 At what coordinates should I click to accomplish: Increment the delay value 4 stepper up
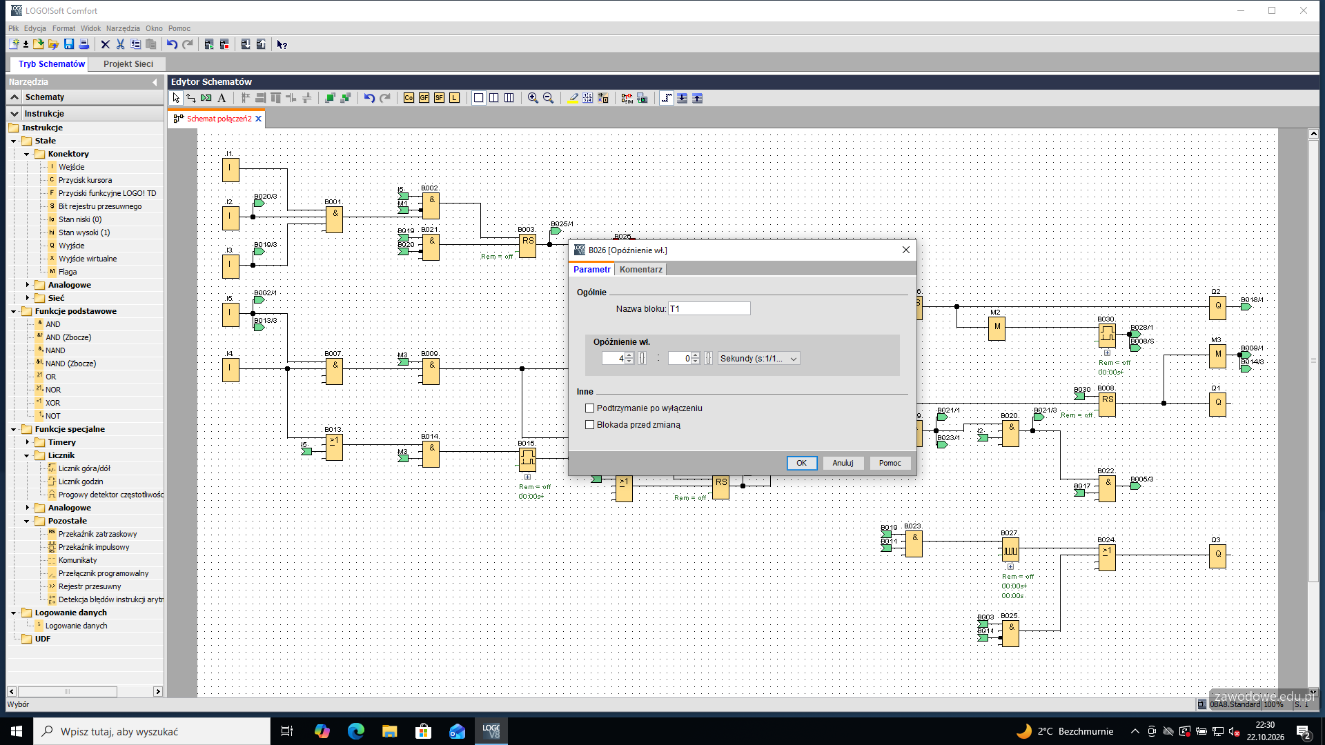click(629, 355)
